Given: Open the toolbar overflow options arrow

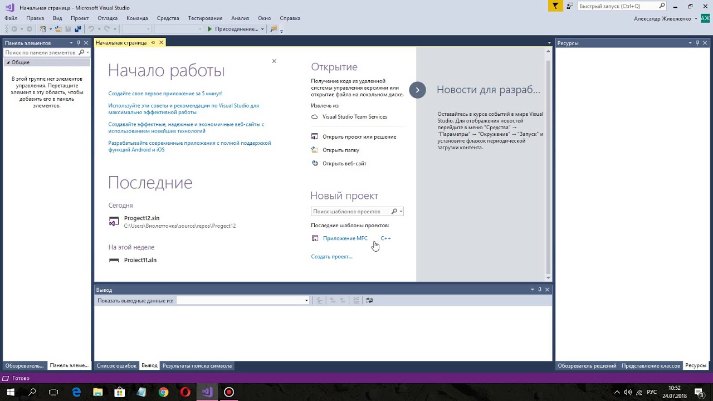Looking at the screenshot, I should pos(281,31).
